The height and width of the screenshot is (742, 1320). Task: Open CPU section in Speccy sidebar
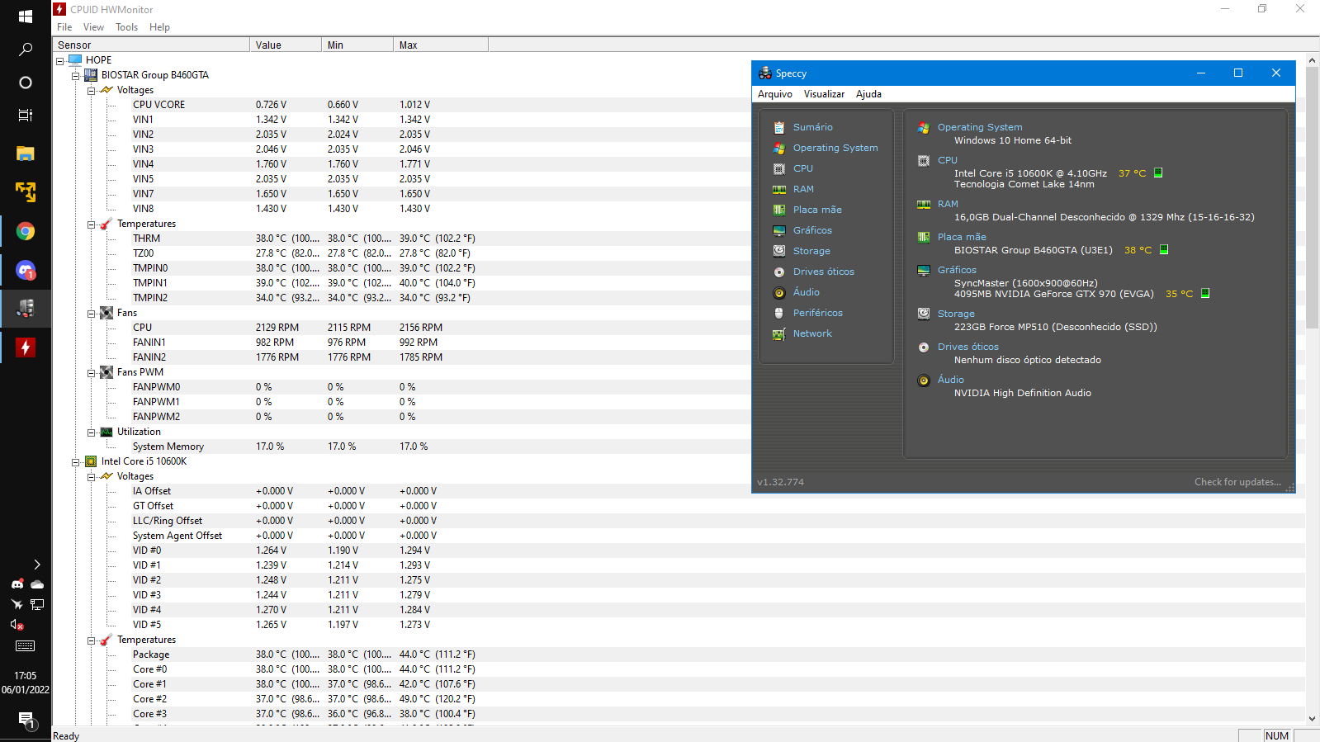point(802,168)
